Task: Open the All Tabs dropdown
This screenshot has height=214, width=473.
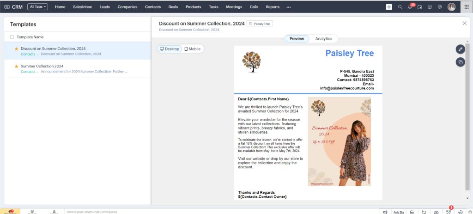Action: (38, 6)
